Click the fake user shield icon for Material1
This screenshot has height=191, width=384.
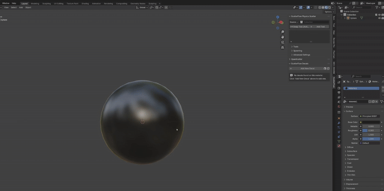pos(370,102)
